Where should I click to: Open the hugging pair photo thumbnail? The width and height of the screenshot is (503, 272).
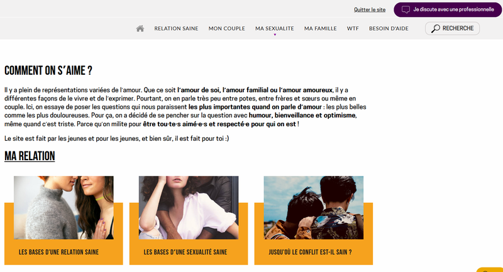tap(314, 207)
